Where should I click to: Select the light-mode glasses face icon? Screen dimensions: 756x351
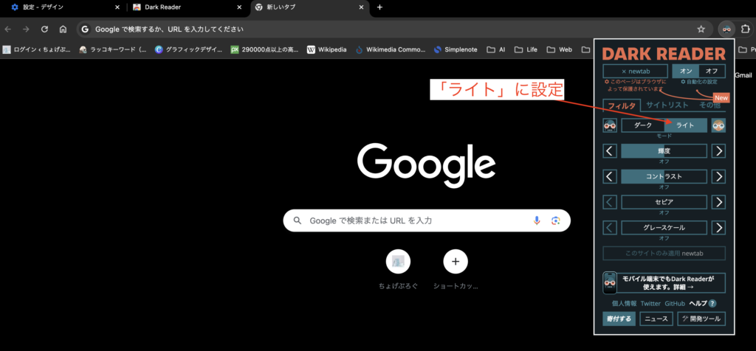pyautogui.click(x=718, y=125)
